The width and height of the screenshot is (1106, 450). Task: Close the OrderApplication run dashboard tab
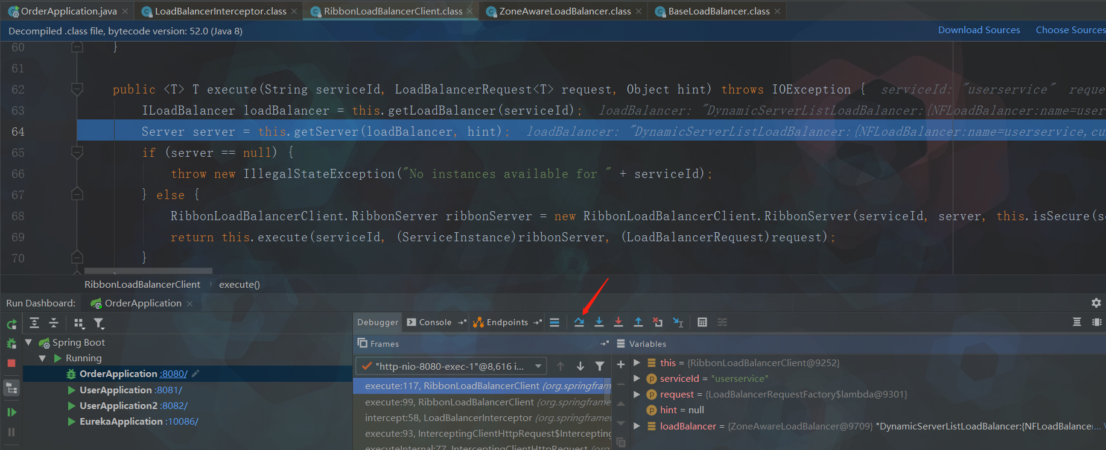189,303
